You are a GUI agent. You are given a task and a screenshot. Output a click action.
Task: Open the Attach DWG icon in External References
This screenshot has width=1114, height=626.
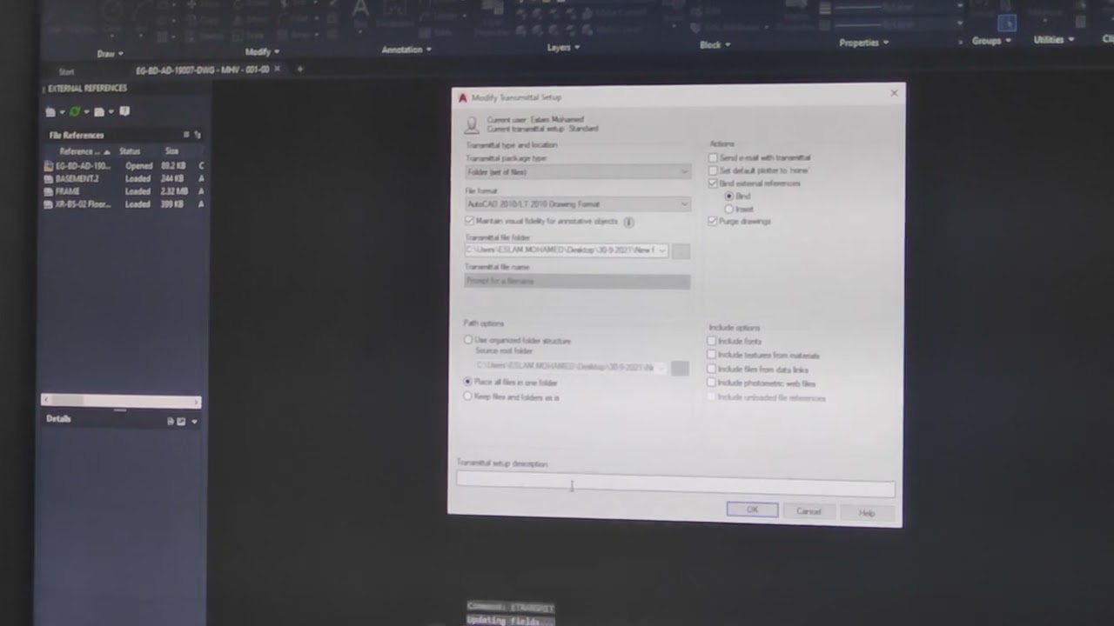(x=50, y=111)
